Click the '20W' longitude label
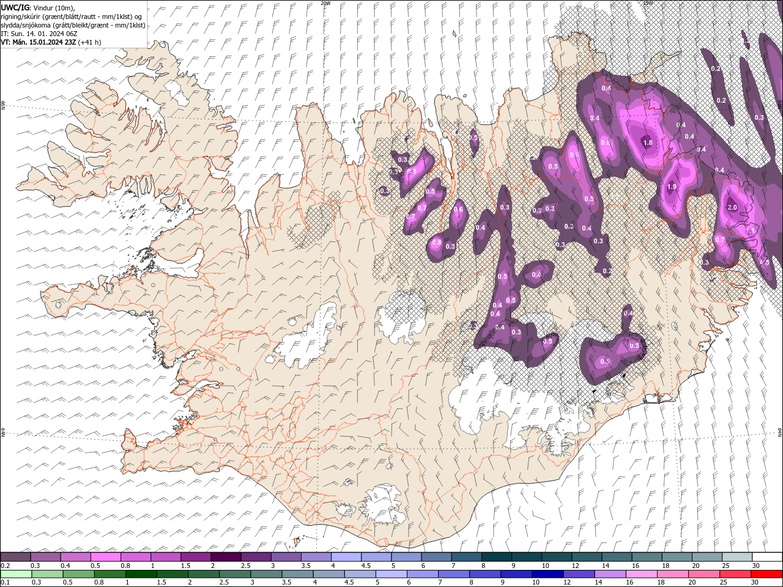Viewport: 783px width, 587px height. coord(325,3)
